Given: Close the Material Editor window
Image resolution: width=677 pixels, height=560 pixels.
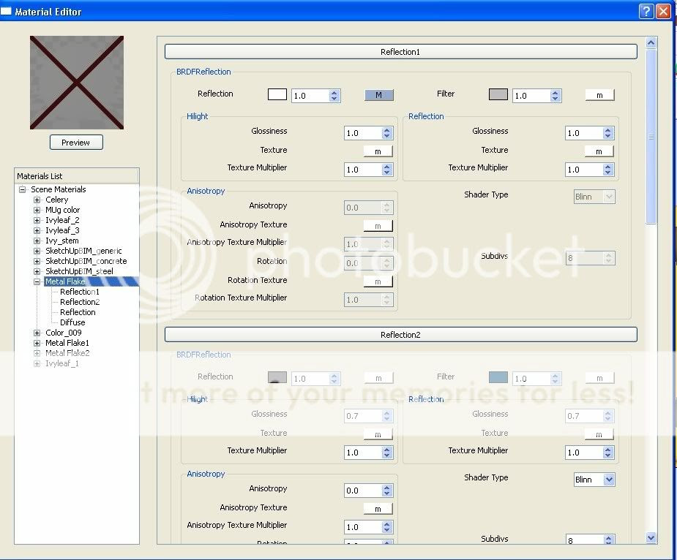Looking at the screenshot, I should tap(663, 11).
